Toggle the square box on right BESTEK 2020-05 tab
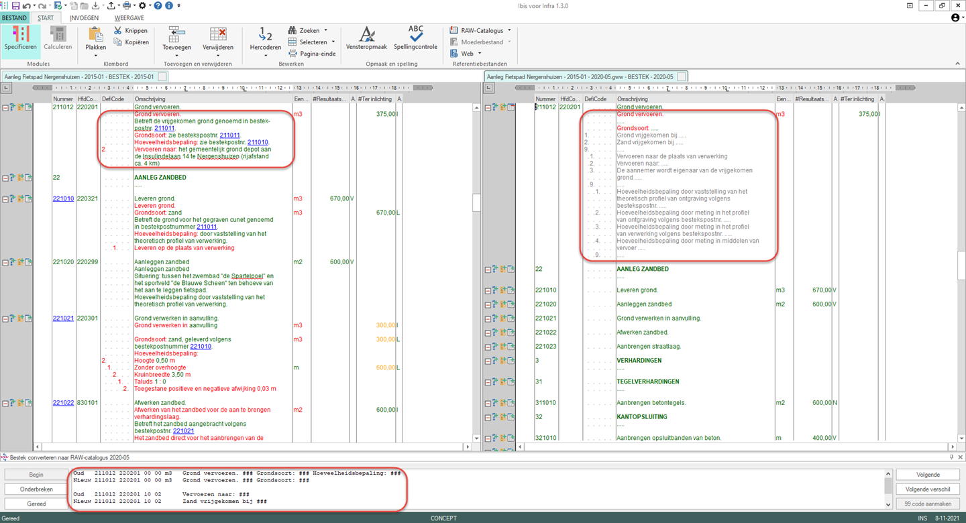Viewport: 966px width, 523px height. click(x=682, y=77)
